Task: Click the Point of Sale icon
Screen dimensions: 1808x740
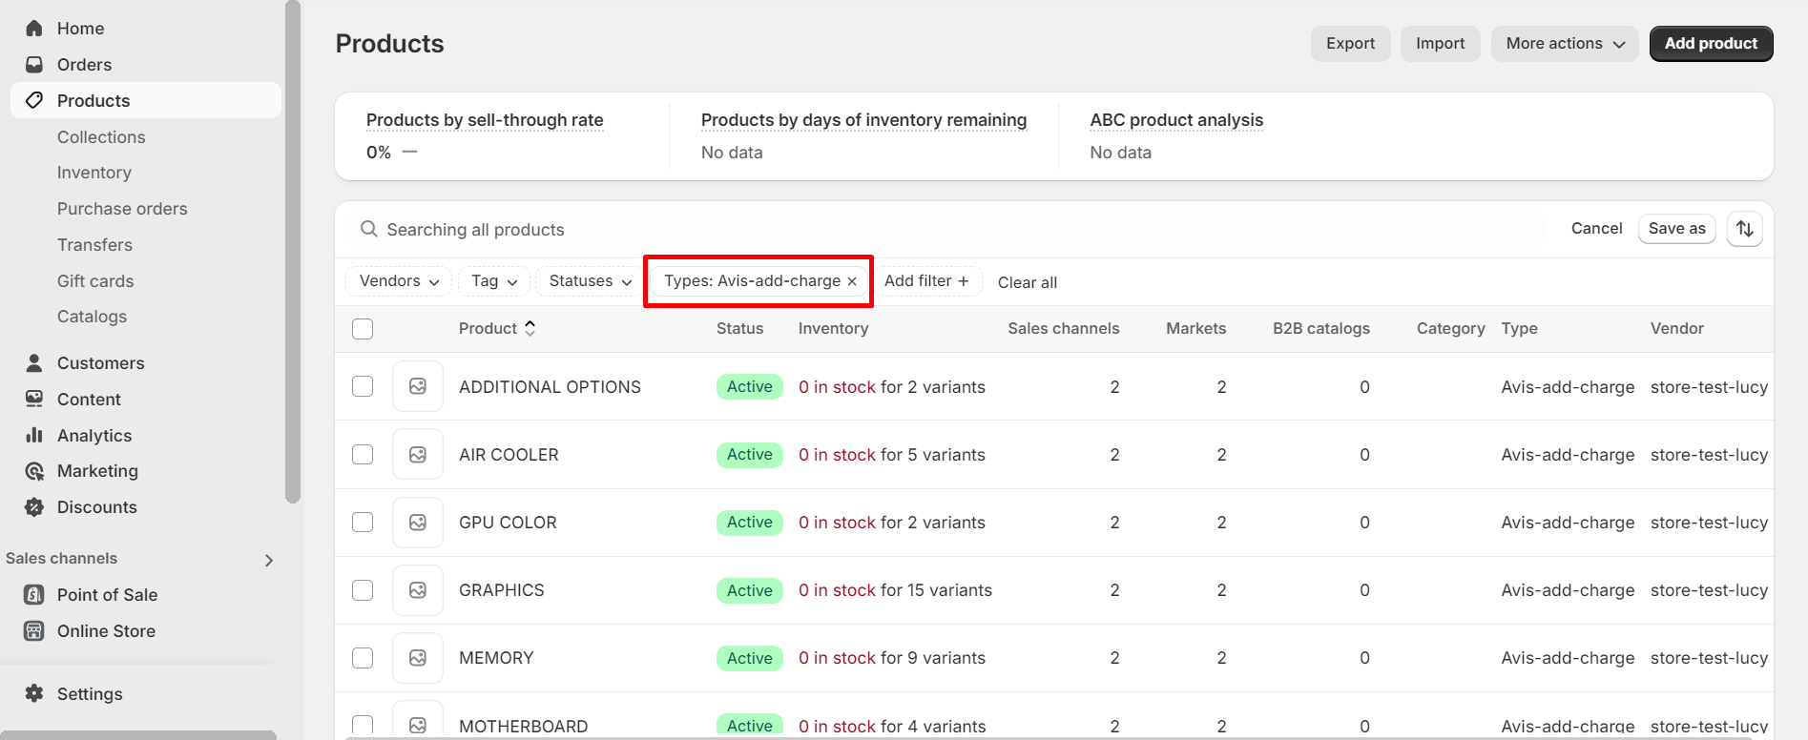Action: click(x=34, y=595)
